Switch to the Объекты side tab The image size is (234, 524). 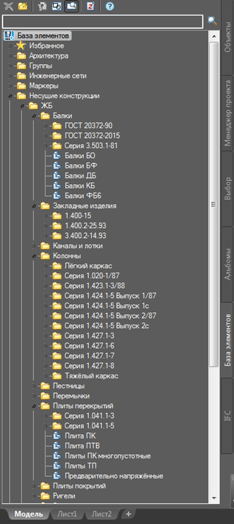[227, 37]
